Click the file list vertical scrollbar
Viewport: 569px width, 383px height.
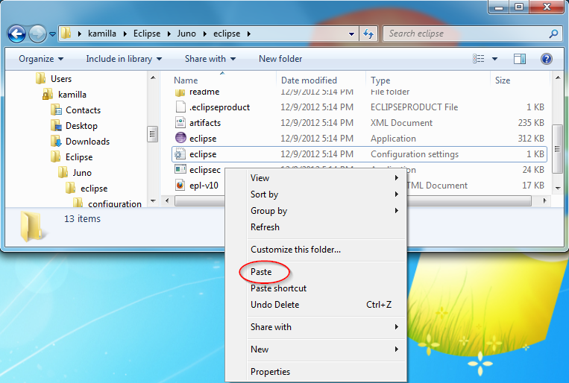click(x=556, y=142)
